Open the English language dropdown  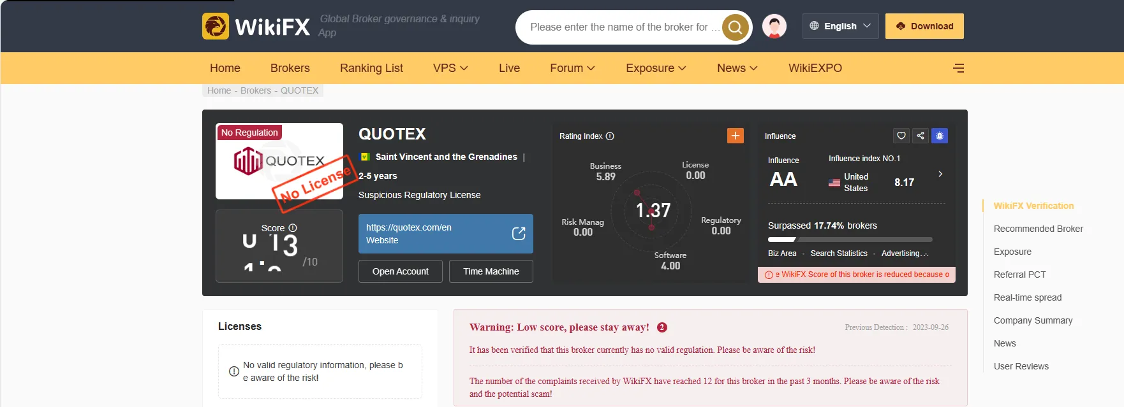841,26
